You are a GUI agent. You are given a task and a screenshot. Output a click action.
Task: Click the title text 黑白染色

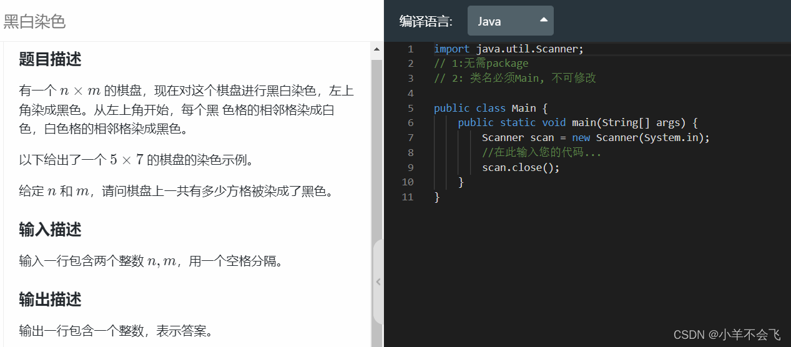point(34,21)
